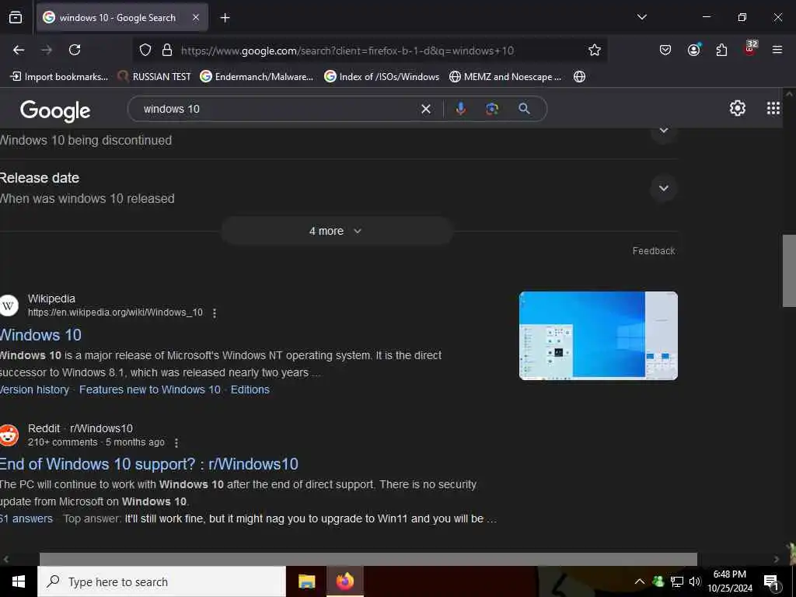This screenshot has height=597, width=796.
Task: Open Windows Start menu
Action: 19,581
